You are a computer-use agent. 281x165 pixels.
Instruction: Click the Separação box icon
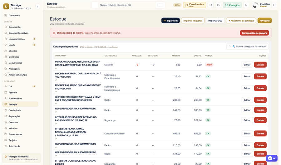point(6,116)
